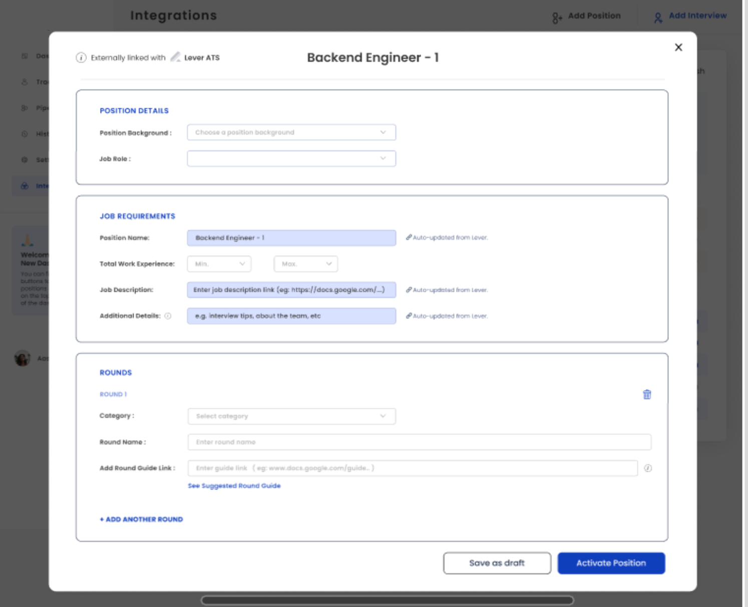Click the Job Description link field
The width and height of the screenshot is (748, 607).
[x=291, y=290]
